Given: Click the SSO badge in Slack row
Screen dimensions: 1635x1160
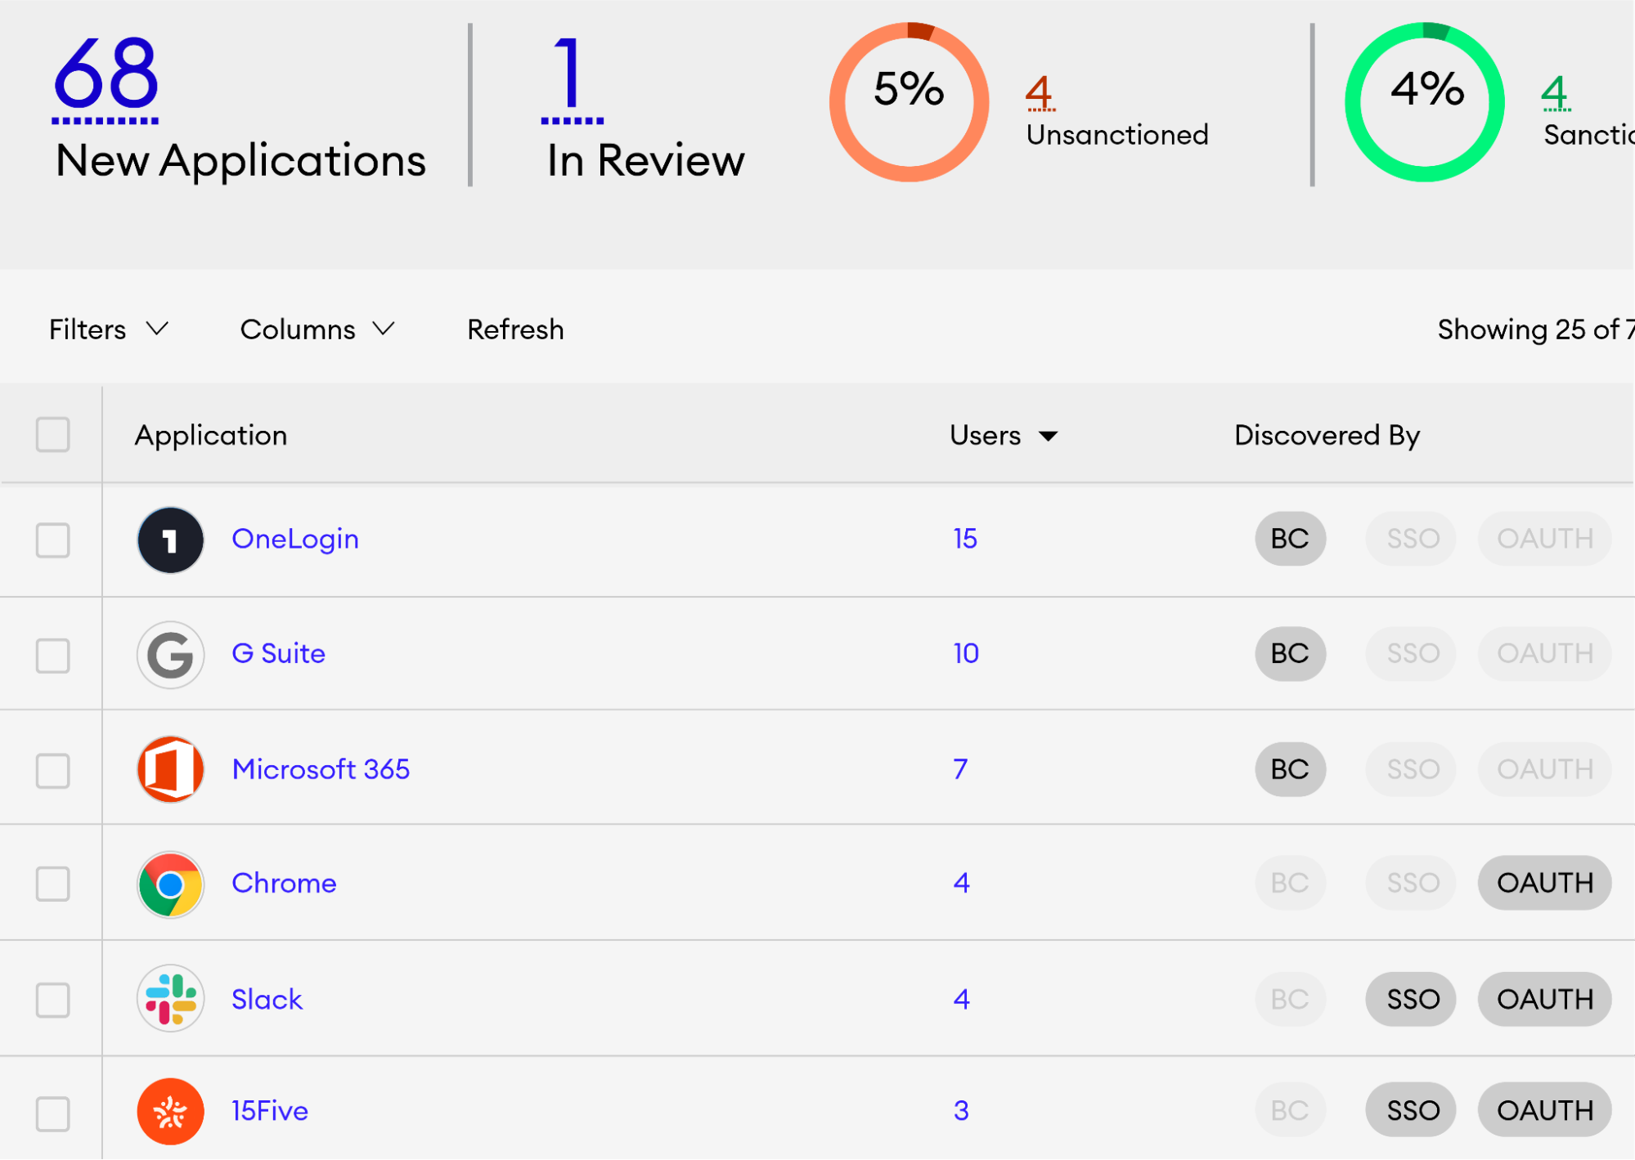Looking at the screenshot, I should click(x=1413, y=999).
